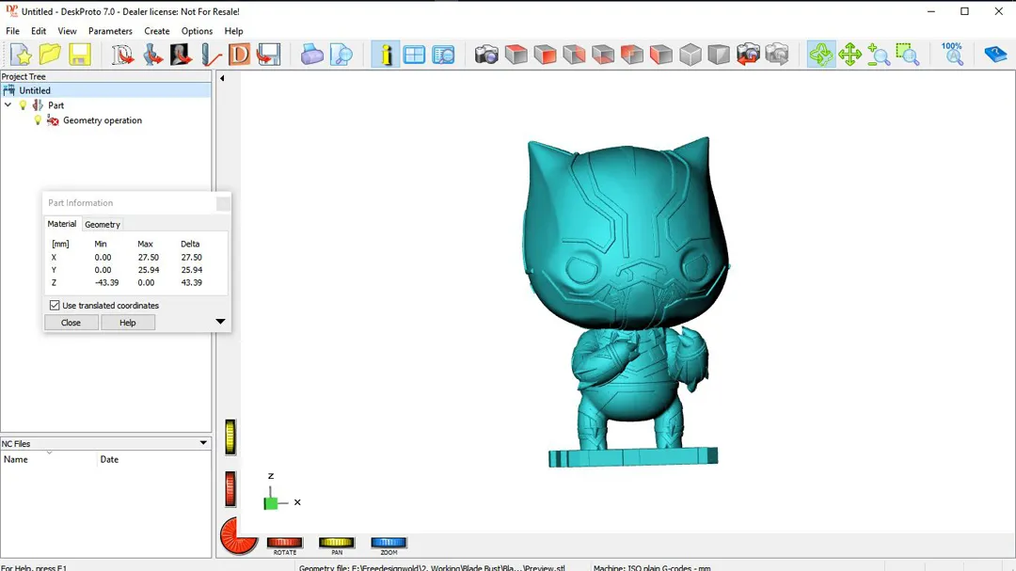
Task: Click Help in the Part Information dialog
Action: coord(128,322)
